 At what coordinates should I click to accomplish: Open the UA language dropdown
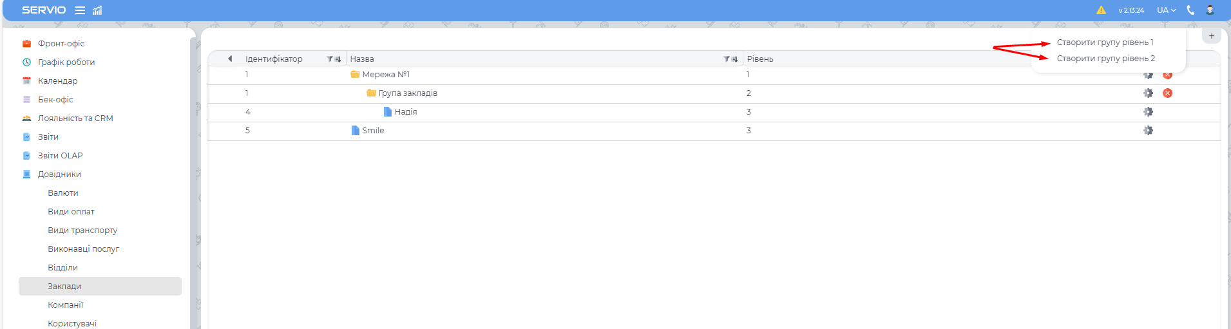[1166, 10]
